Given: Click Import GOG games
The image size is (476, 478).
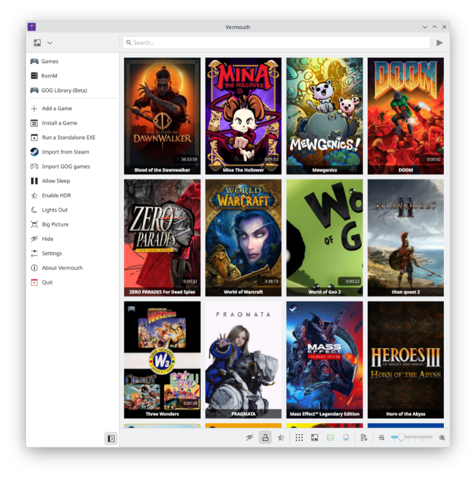Looking at the screenshot, I should coord(73,166).
